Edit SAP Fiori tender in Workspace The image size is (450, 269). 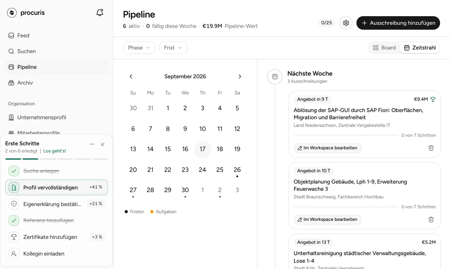click(327, 148)
